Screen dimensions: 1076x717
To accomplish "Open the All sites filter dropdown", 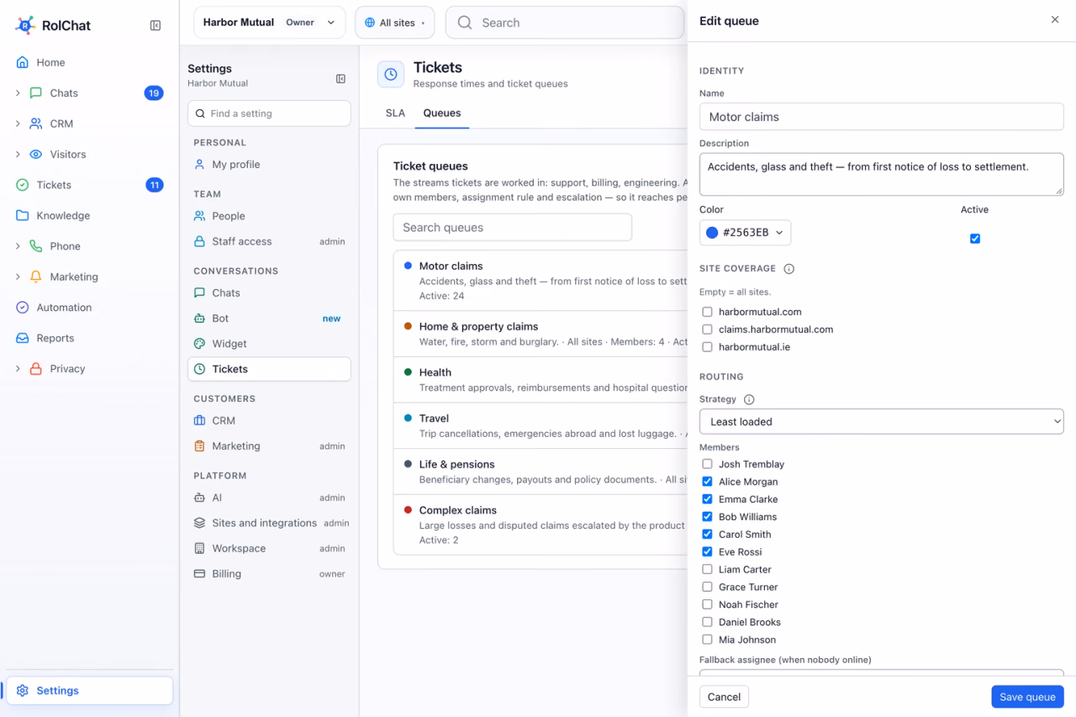I will [394, 23].
